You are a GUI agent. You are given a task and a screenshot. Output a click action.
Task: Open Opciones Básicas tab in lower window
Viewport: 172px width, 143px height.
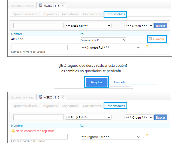click(25, 106)
